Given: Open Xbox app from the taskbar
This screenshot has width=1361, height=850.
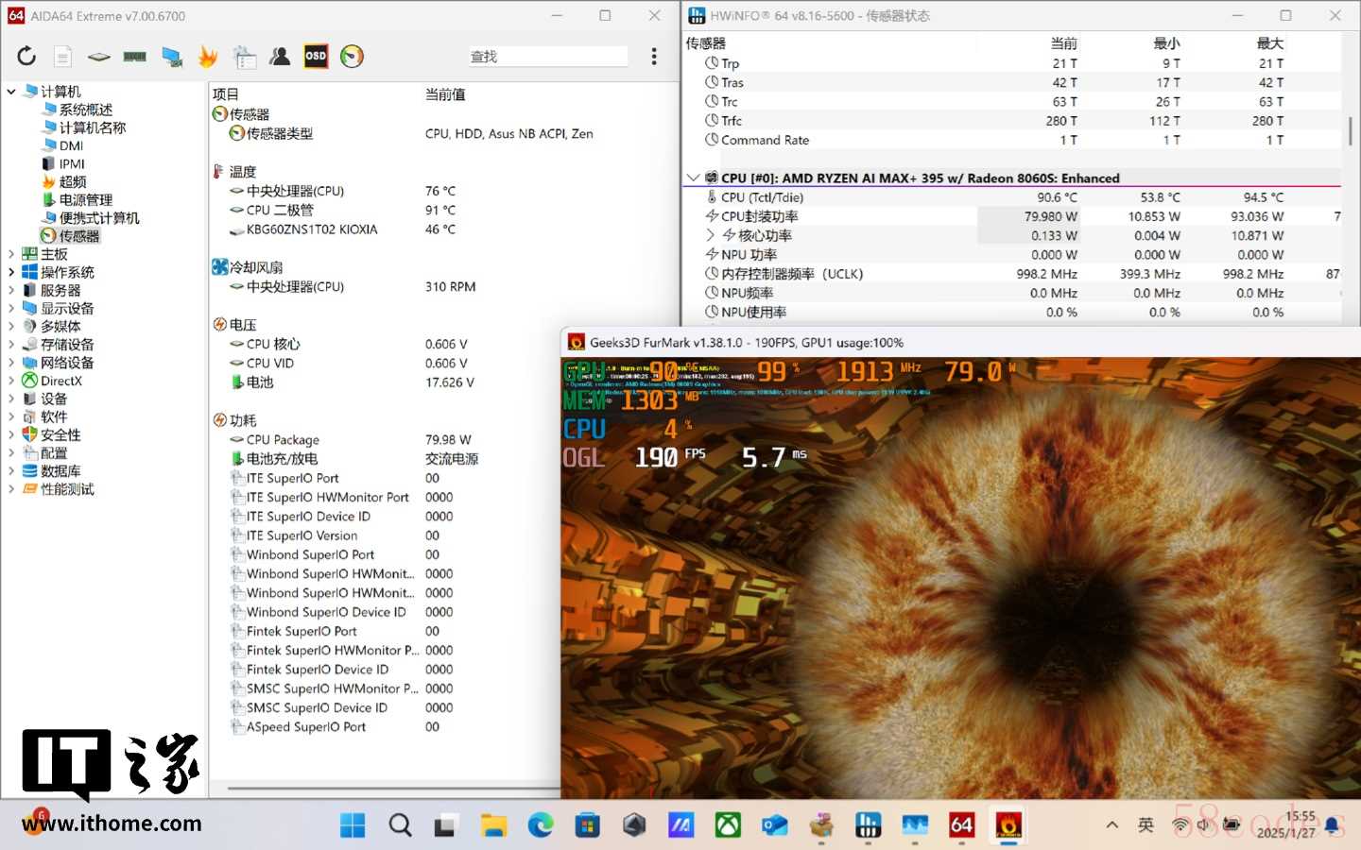Looking at the screenshot, I should [727, 825].
